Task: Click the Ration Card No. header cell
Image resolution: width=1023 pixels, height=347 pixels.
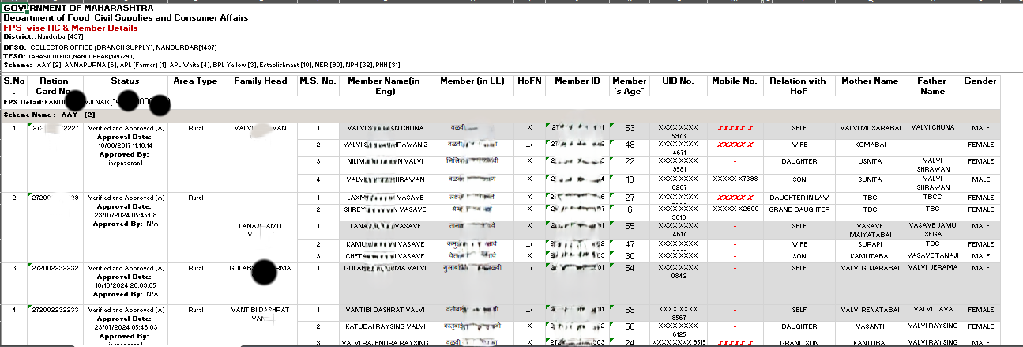Action: 55,85
